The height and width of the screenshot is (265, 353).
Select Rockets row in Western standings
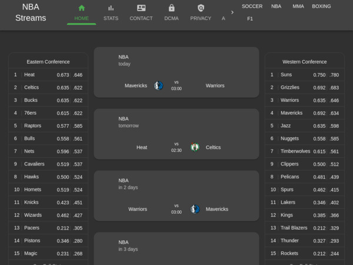point(305,253)
